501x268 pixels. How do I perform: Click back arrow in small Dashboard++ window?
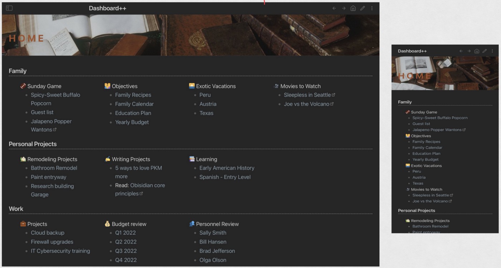click(x=461, y=51)
